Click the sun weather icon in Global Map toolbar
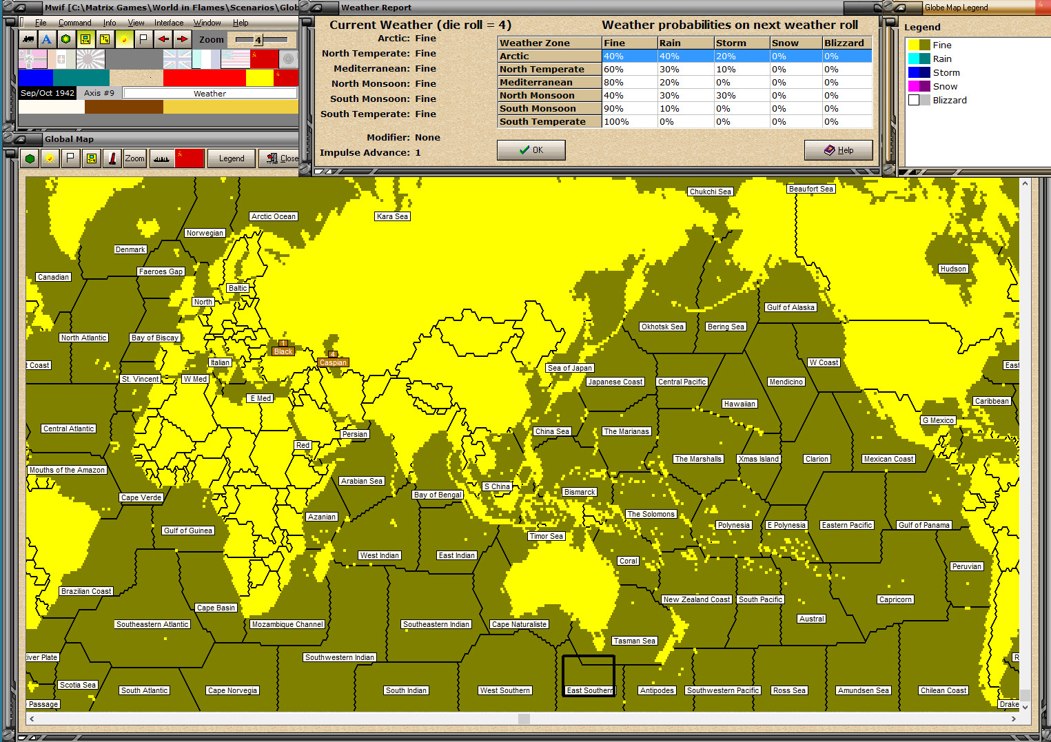Viewport: 1051px width, 742px height. tap(50, 158)
